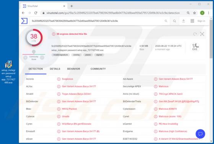The height and width of the screenshot is (144, 214).
Task: Click the VirusTotal logo icon
Action: (x=24, y=21)
